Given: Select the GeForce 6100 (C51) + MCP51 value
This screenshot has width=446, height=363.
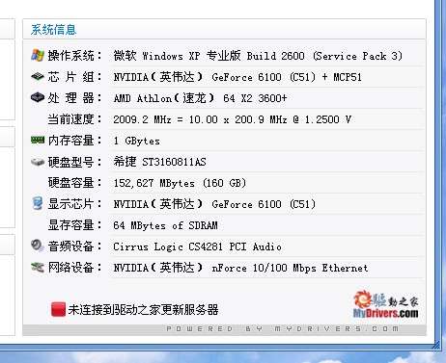Looking at the screenshot, I should pyautogui.click(x=237, y=77).
